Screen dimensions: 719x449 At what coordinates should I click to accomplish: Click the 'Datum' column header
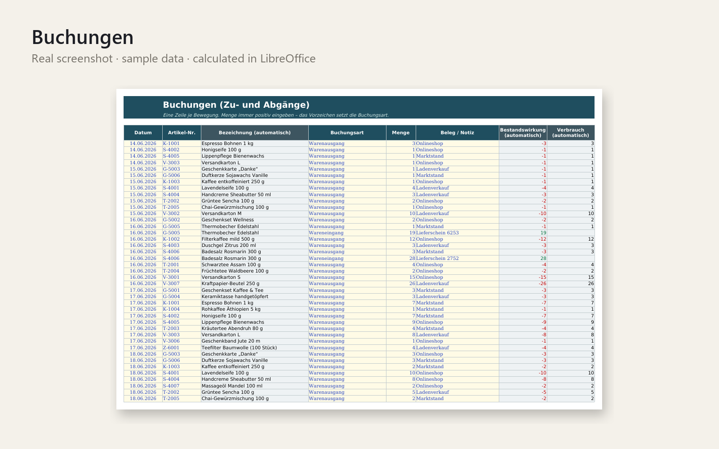pyautogui.click(x=143, y=132)
